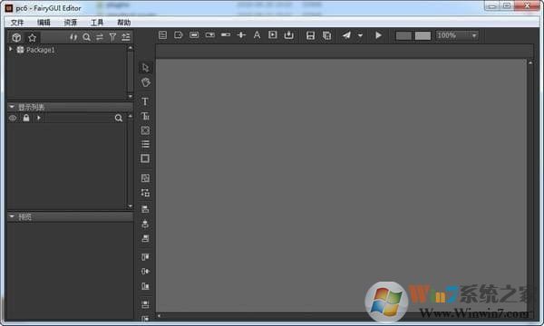The height and width of the screenshot is (326, 544).
Task: Open the 资源 menu
Action: pos(71,23)
